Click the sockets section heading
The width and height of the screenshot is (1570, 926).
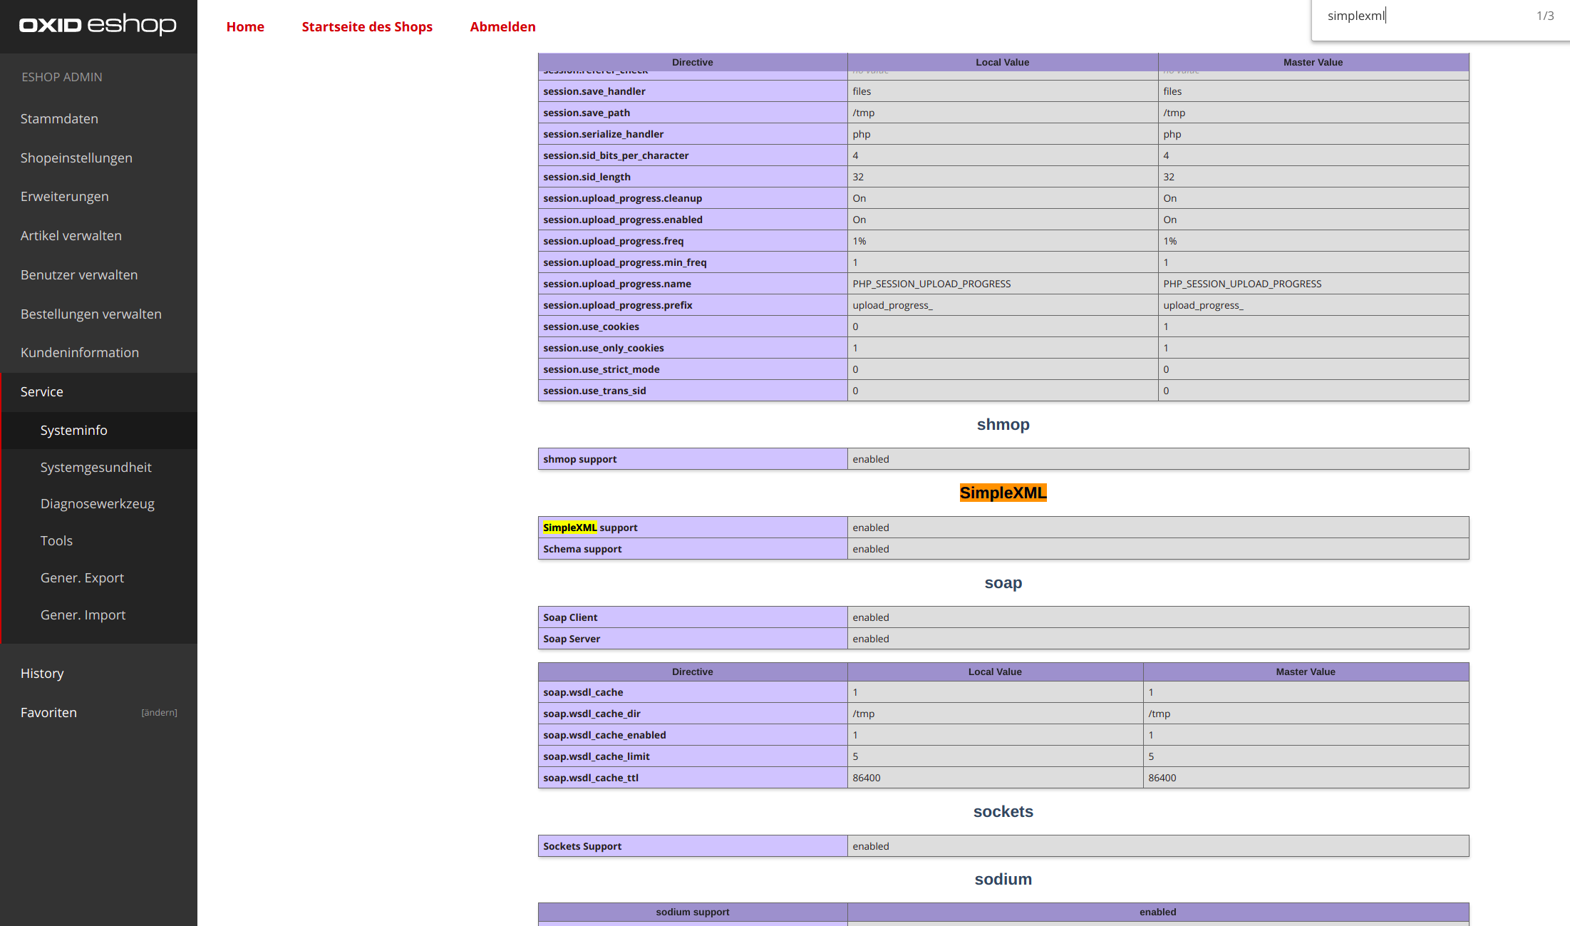point(1003,811)
